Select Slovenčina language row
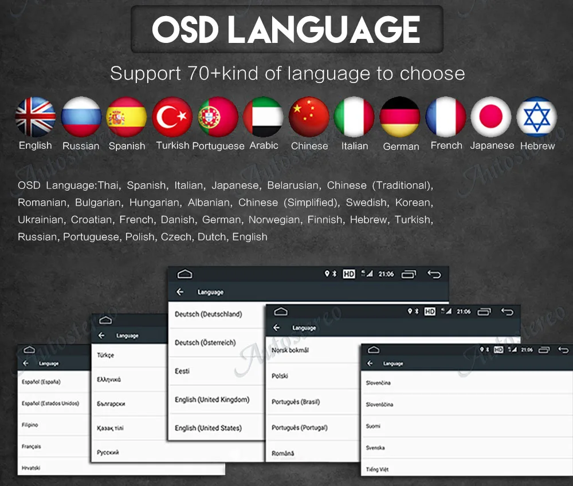The image size is (573, 486). (467, 382)
